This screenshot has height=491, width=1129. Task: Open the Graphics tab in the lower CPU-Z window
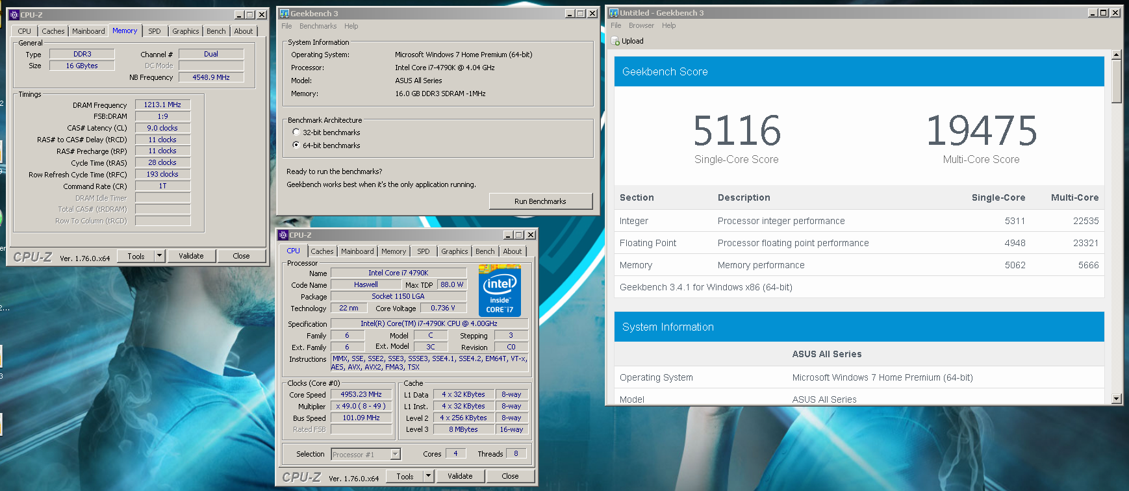455,251
